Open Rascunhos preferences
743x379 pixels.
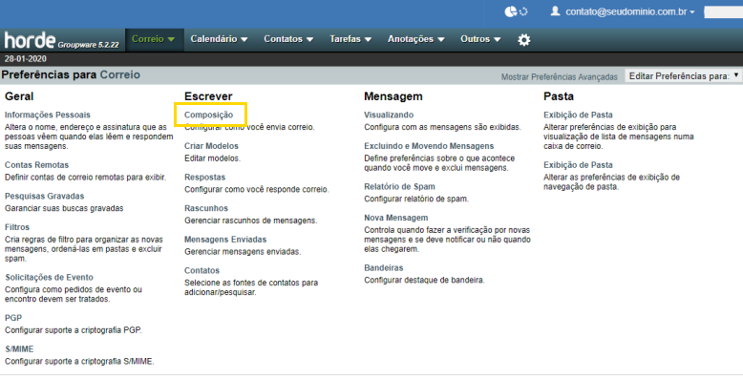coord(206,208)
